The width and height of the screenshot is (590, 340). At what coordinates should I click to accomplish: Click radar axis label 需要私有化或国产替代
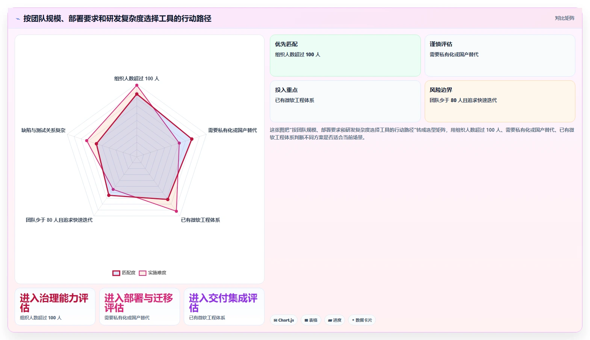coord(233,130)
